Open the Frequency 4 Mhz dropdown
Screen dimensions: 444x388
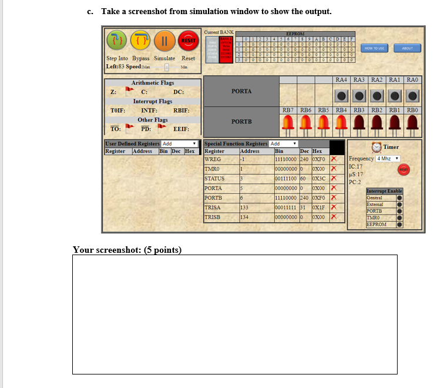click(x=388, y=159)
